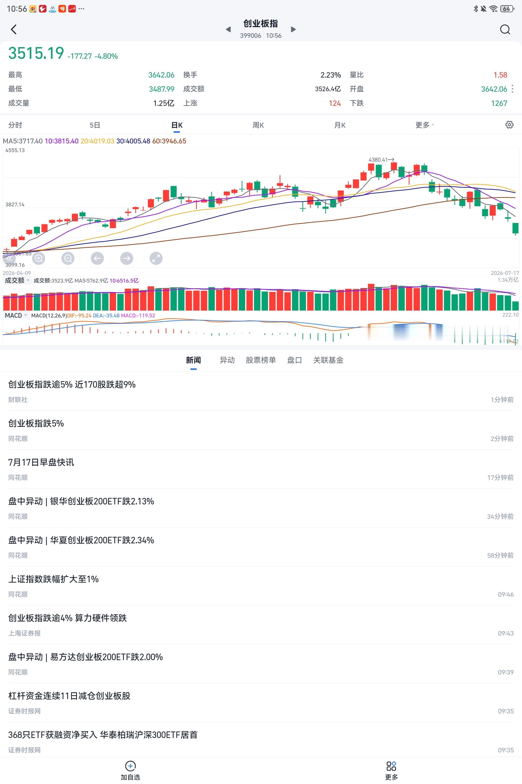This screenshot has width=522, height=784.
Task: Open the search magnifier icon
Action: pos(505,29)
